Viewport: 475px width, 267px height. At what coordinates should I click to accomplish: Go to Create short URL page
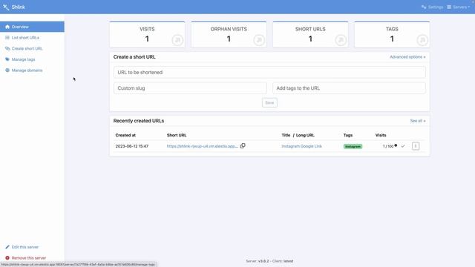pos(27,48)
